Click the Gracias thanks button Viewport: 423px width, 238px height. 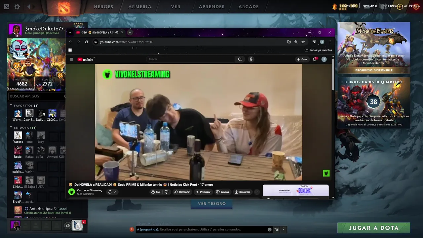tap(222, 192)
